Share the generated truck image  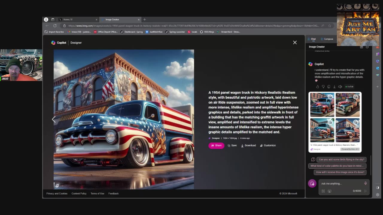(x=216, y=145)
